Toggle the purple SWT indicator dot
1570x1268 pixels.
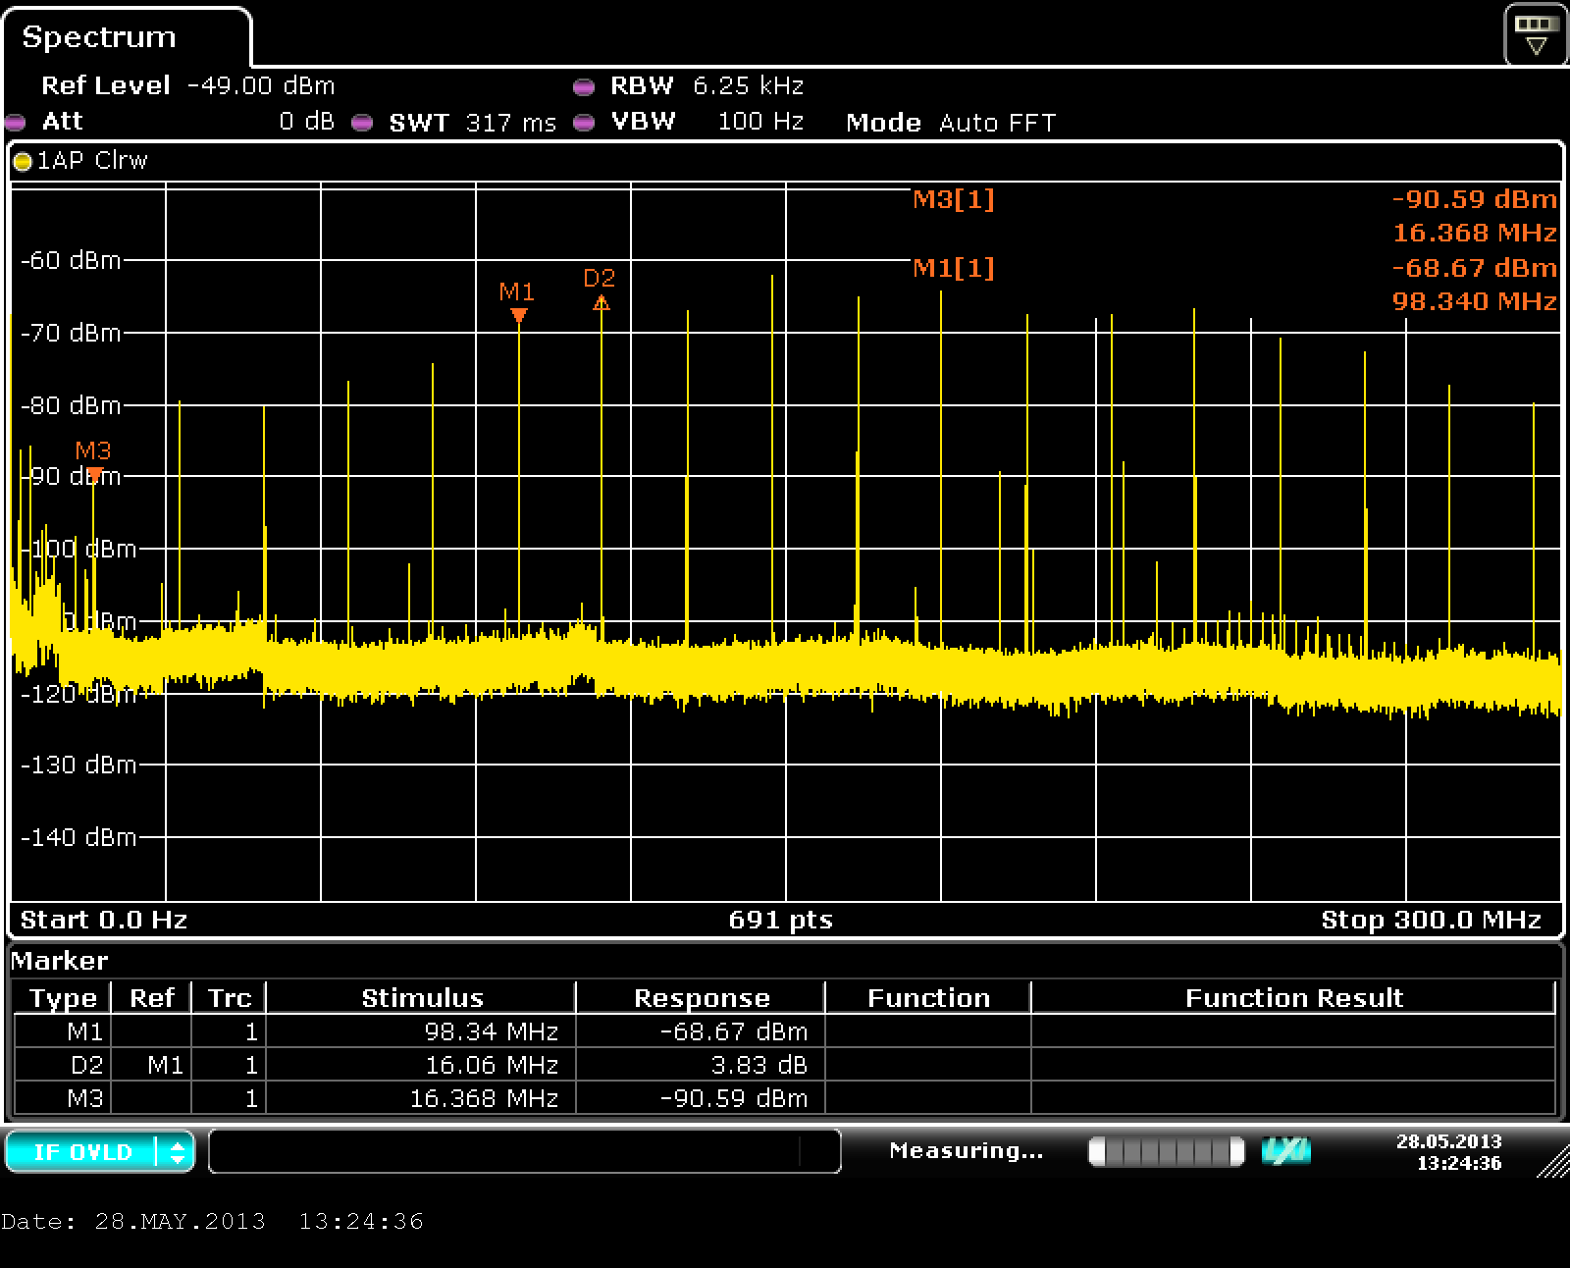[x=362, y=123]
